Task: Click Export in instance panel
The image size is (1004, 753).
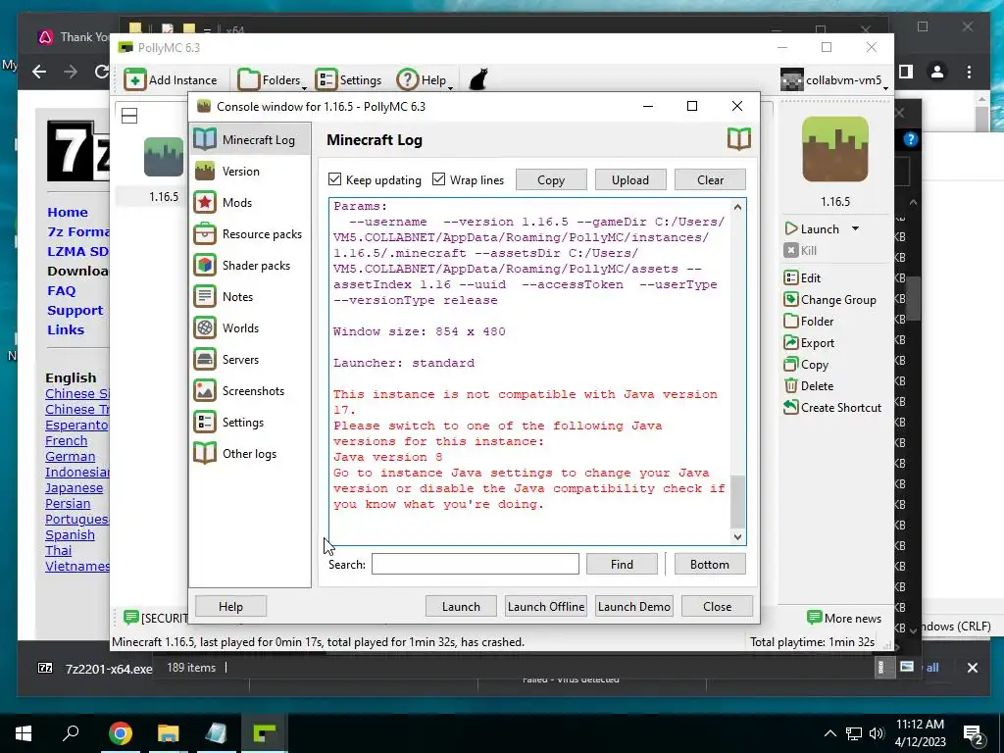Action: point(809,342)
